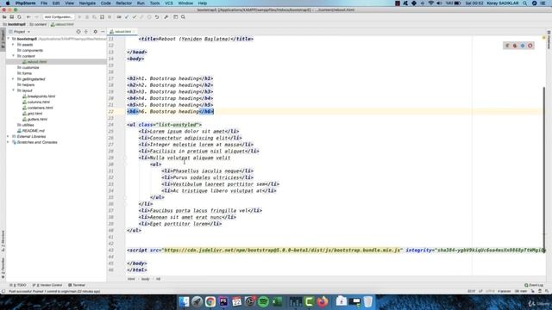Click the VCS commit checkmark icon

point(135,17)
